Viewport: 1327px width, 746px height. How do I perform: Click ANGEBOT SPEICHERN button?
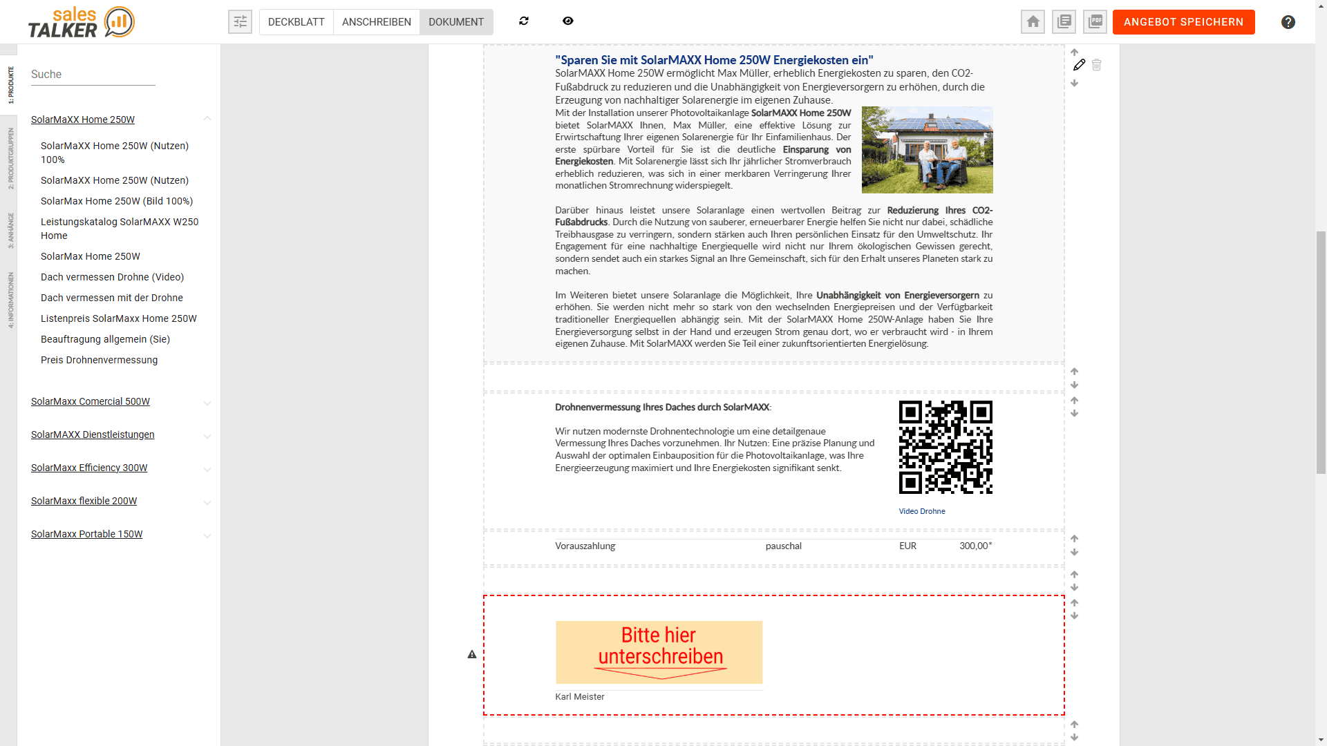coord(1183,22)
